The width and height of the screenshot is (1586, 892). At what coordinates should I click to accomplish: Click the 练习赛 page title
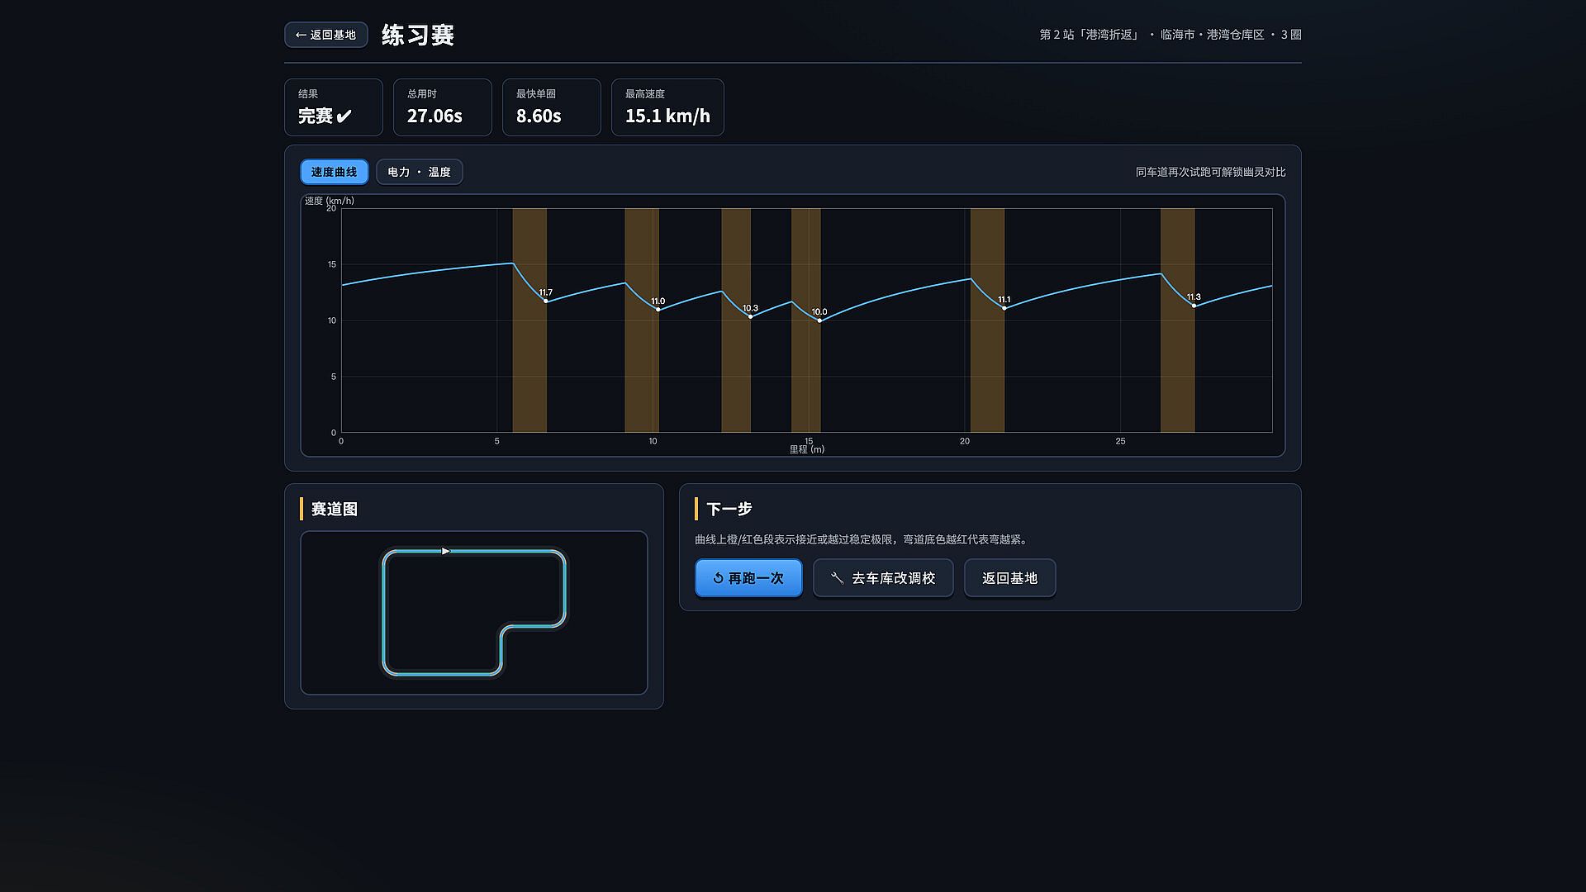point(418,35)
